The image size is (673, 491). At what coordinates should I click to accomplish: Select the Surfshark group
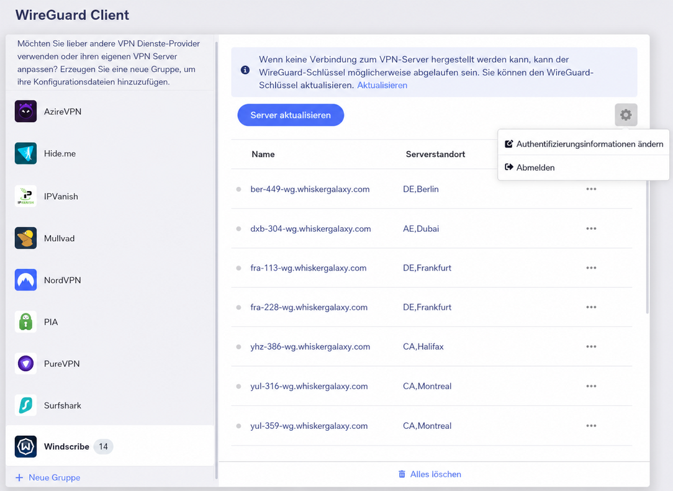110,405
